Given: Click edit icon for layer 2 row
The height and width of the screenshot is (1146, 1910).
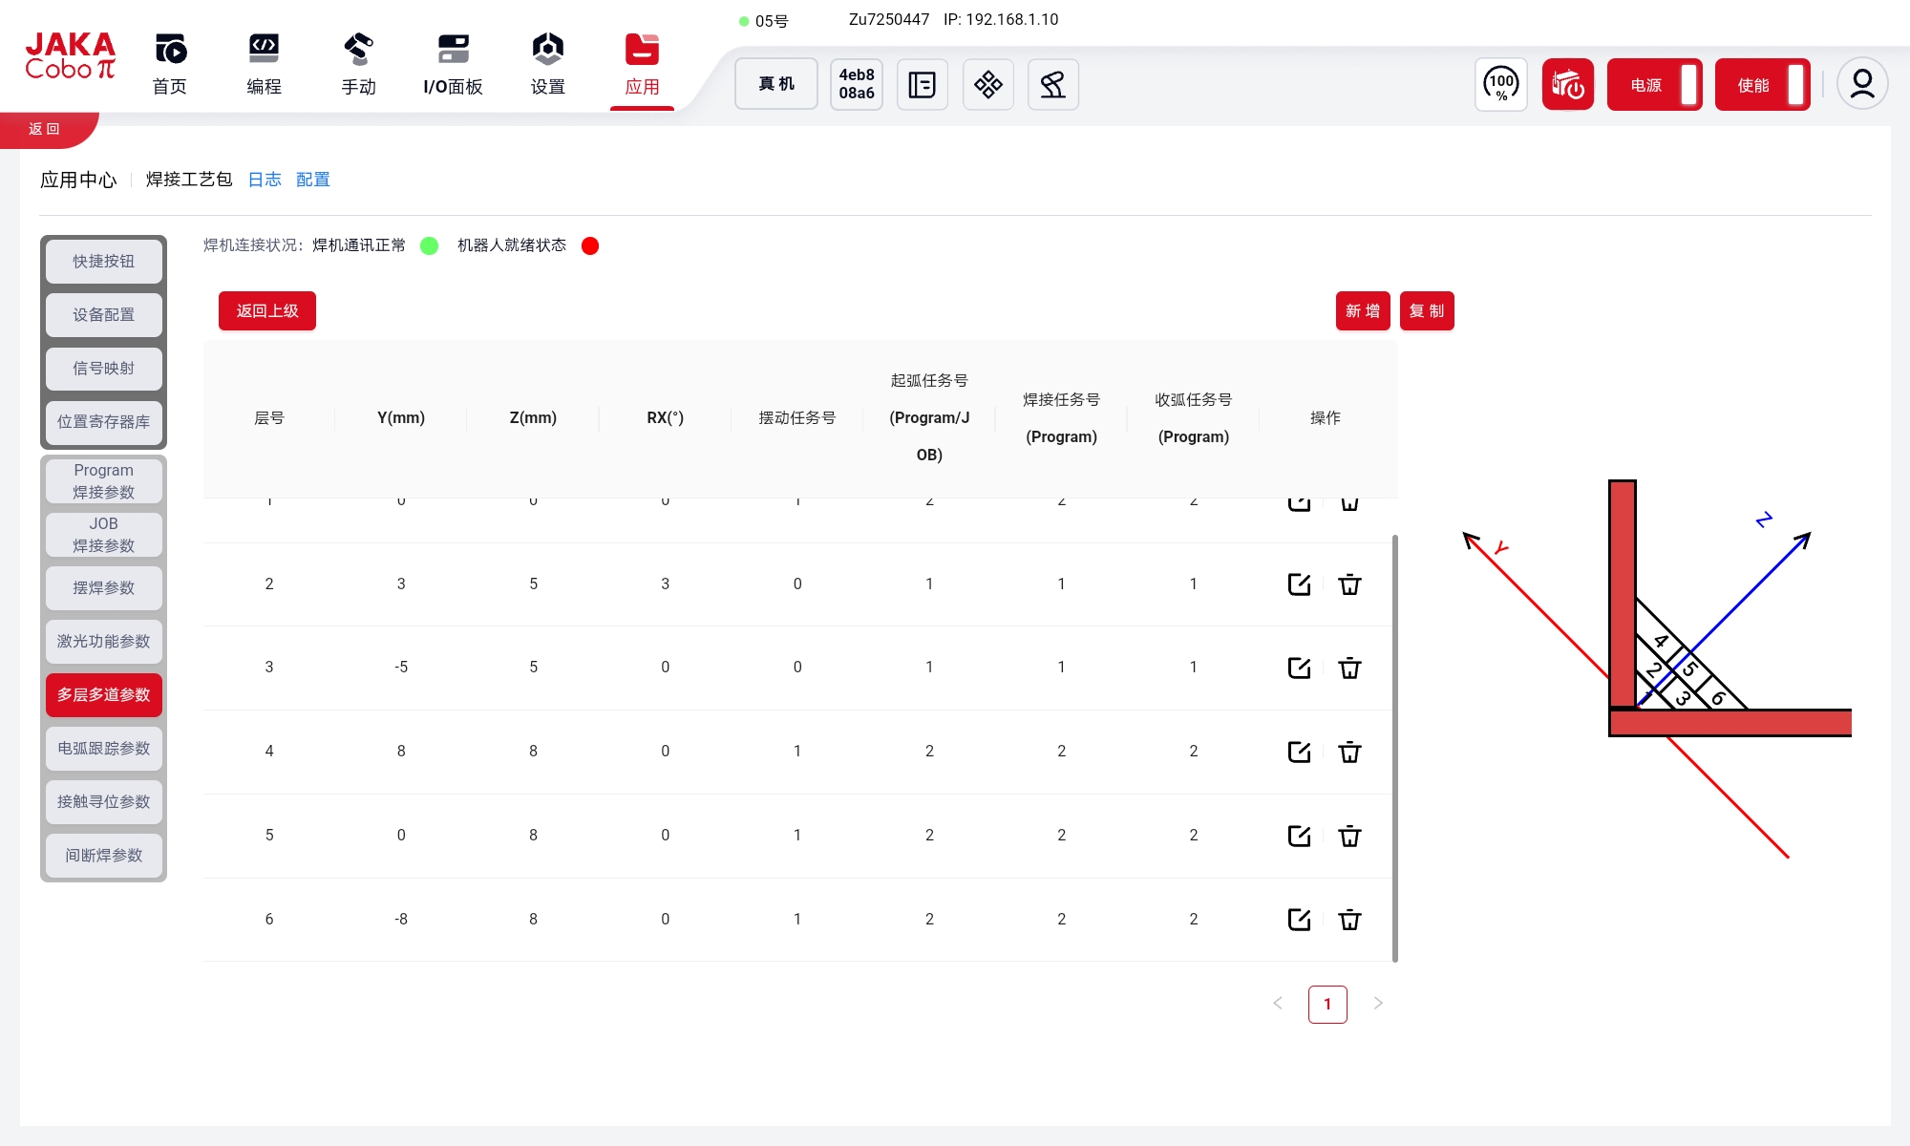Looking at the screenshot, I should [x=1299, y=584].
